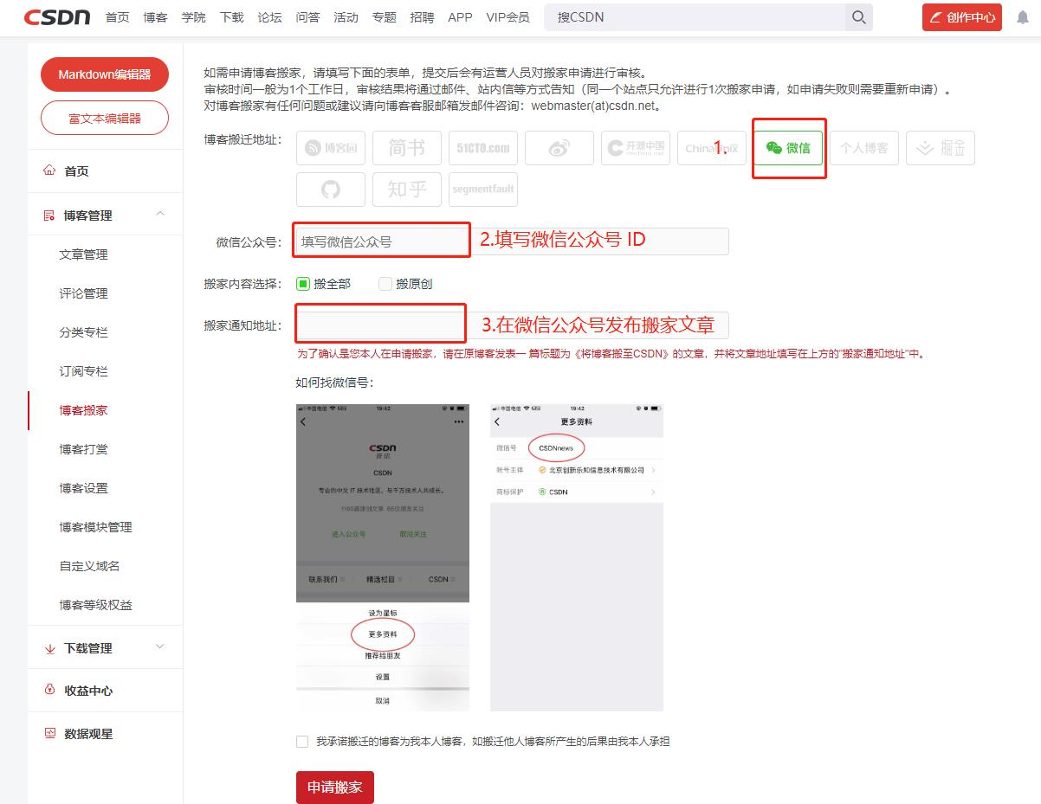Click the 搬家通知地址 input field
Image resolution: width=1041 pixels, height=804 pixels.
512,325
